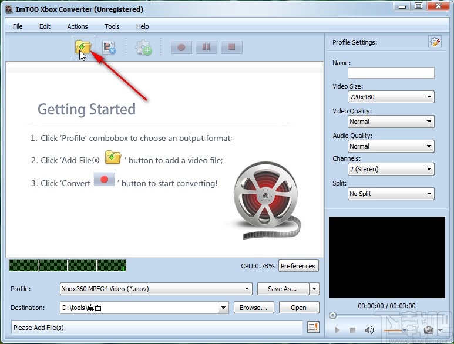Expand the Audio Quality dropdown
454x344 pixels.
point(391,146)
